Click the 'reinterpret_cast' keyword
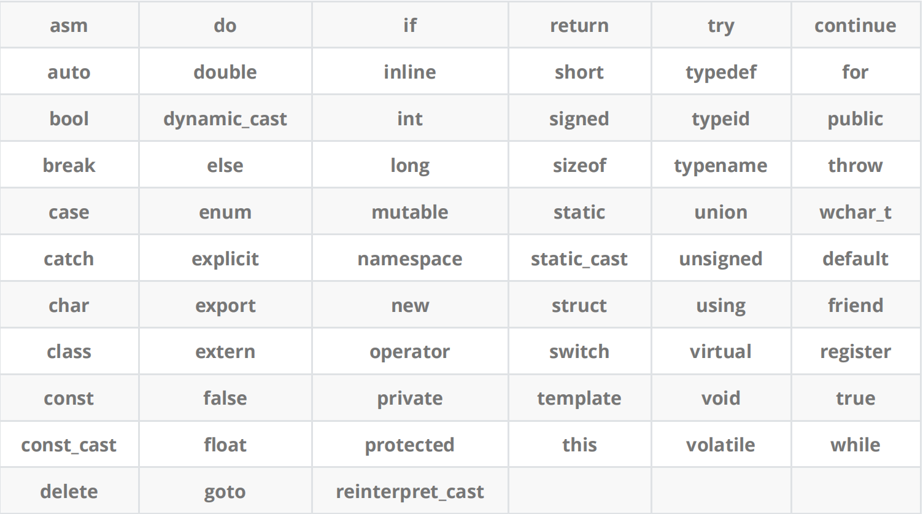The width and height of the screenshot is (923, 514). (410, 492)
